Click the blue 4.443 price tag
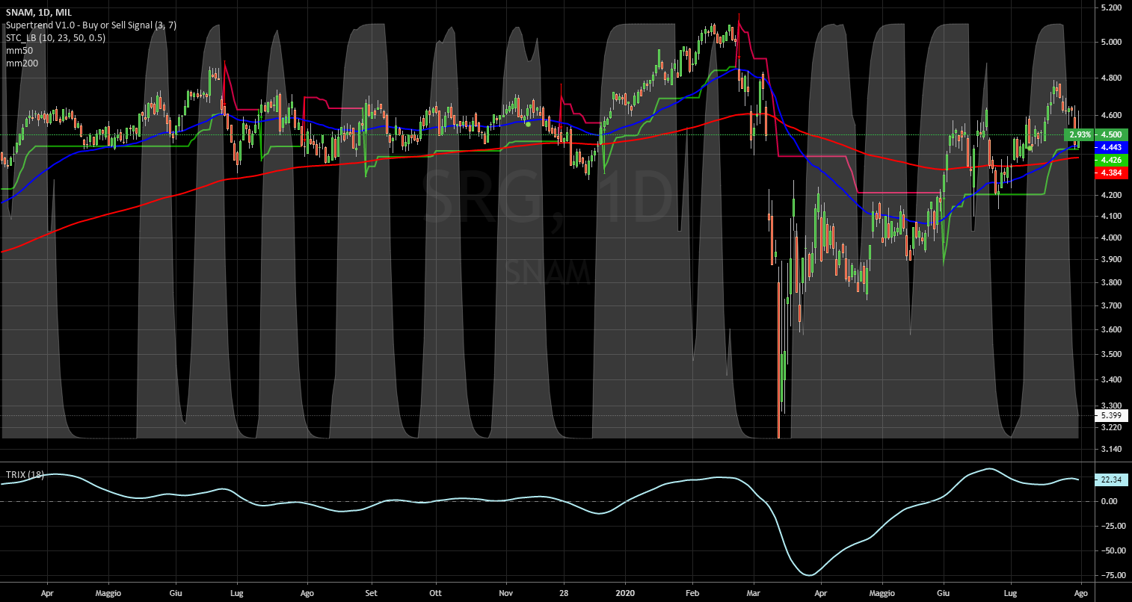This screenshot has height=602, width=1132. tap(1110, 148)
